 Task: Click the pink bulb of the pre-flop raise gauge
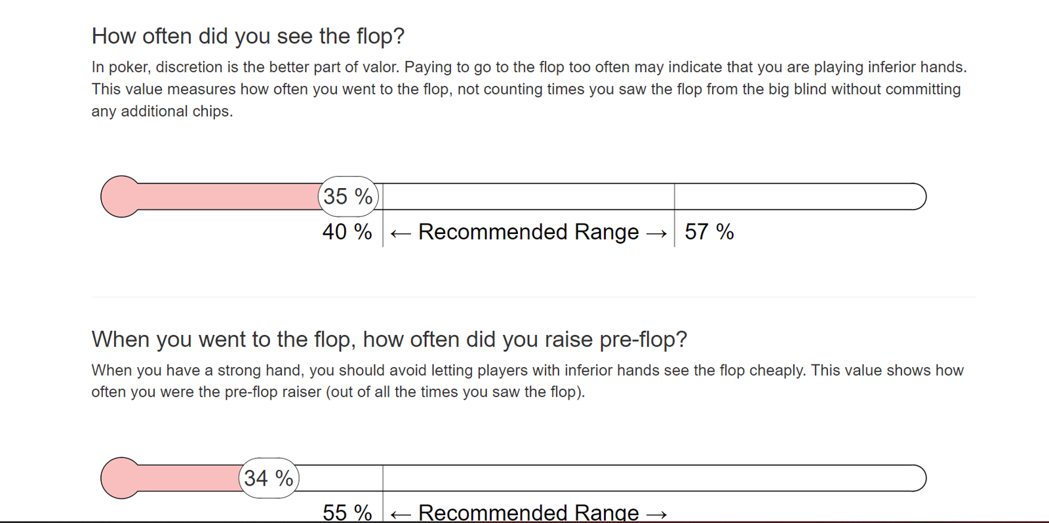pos(121,478)
